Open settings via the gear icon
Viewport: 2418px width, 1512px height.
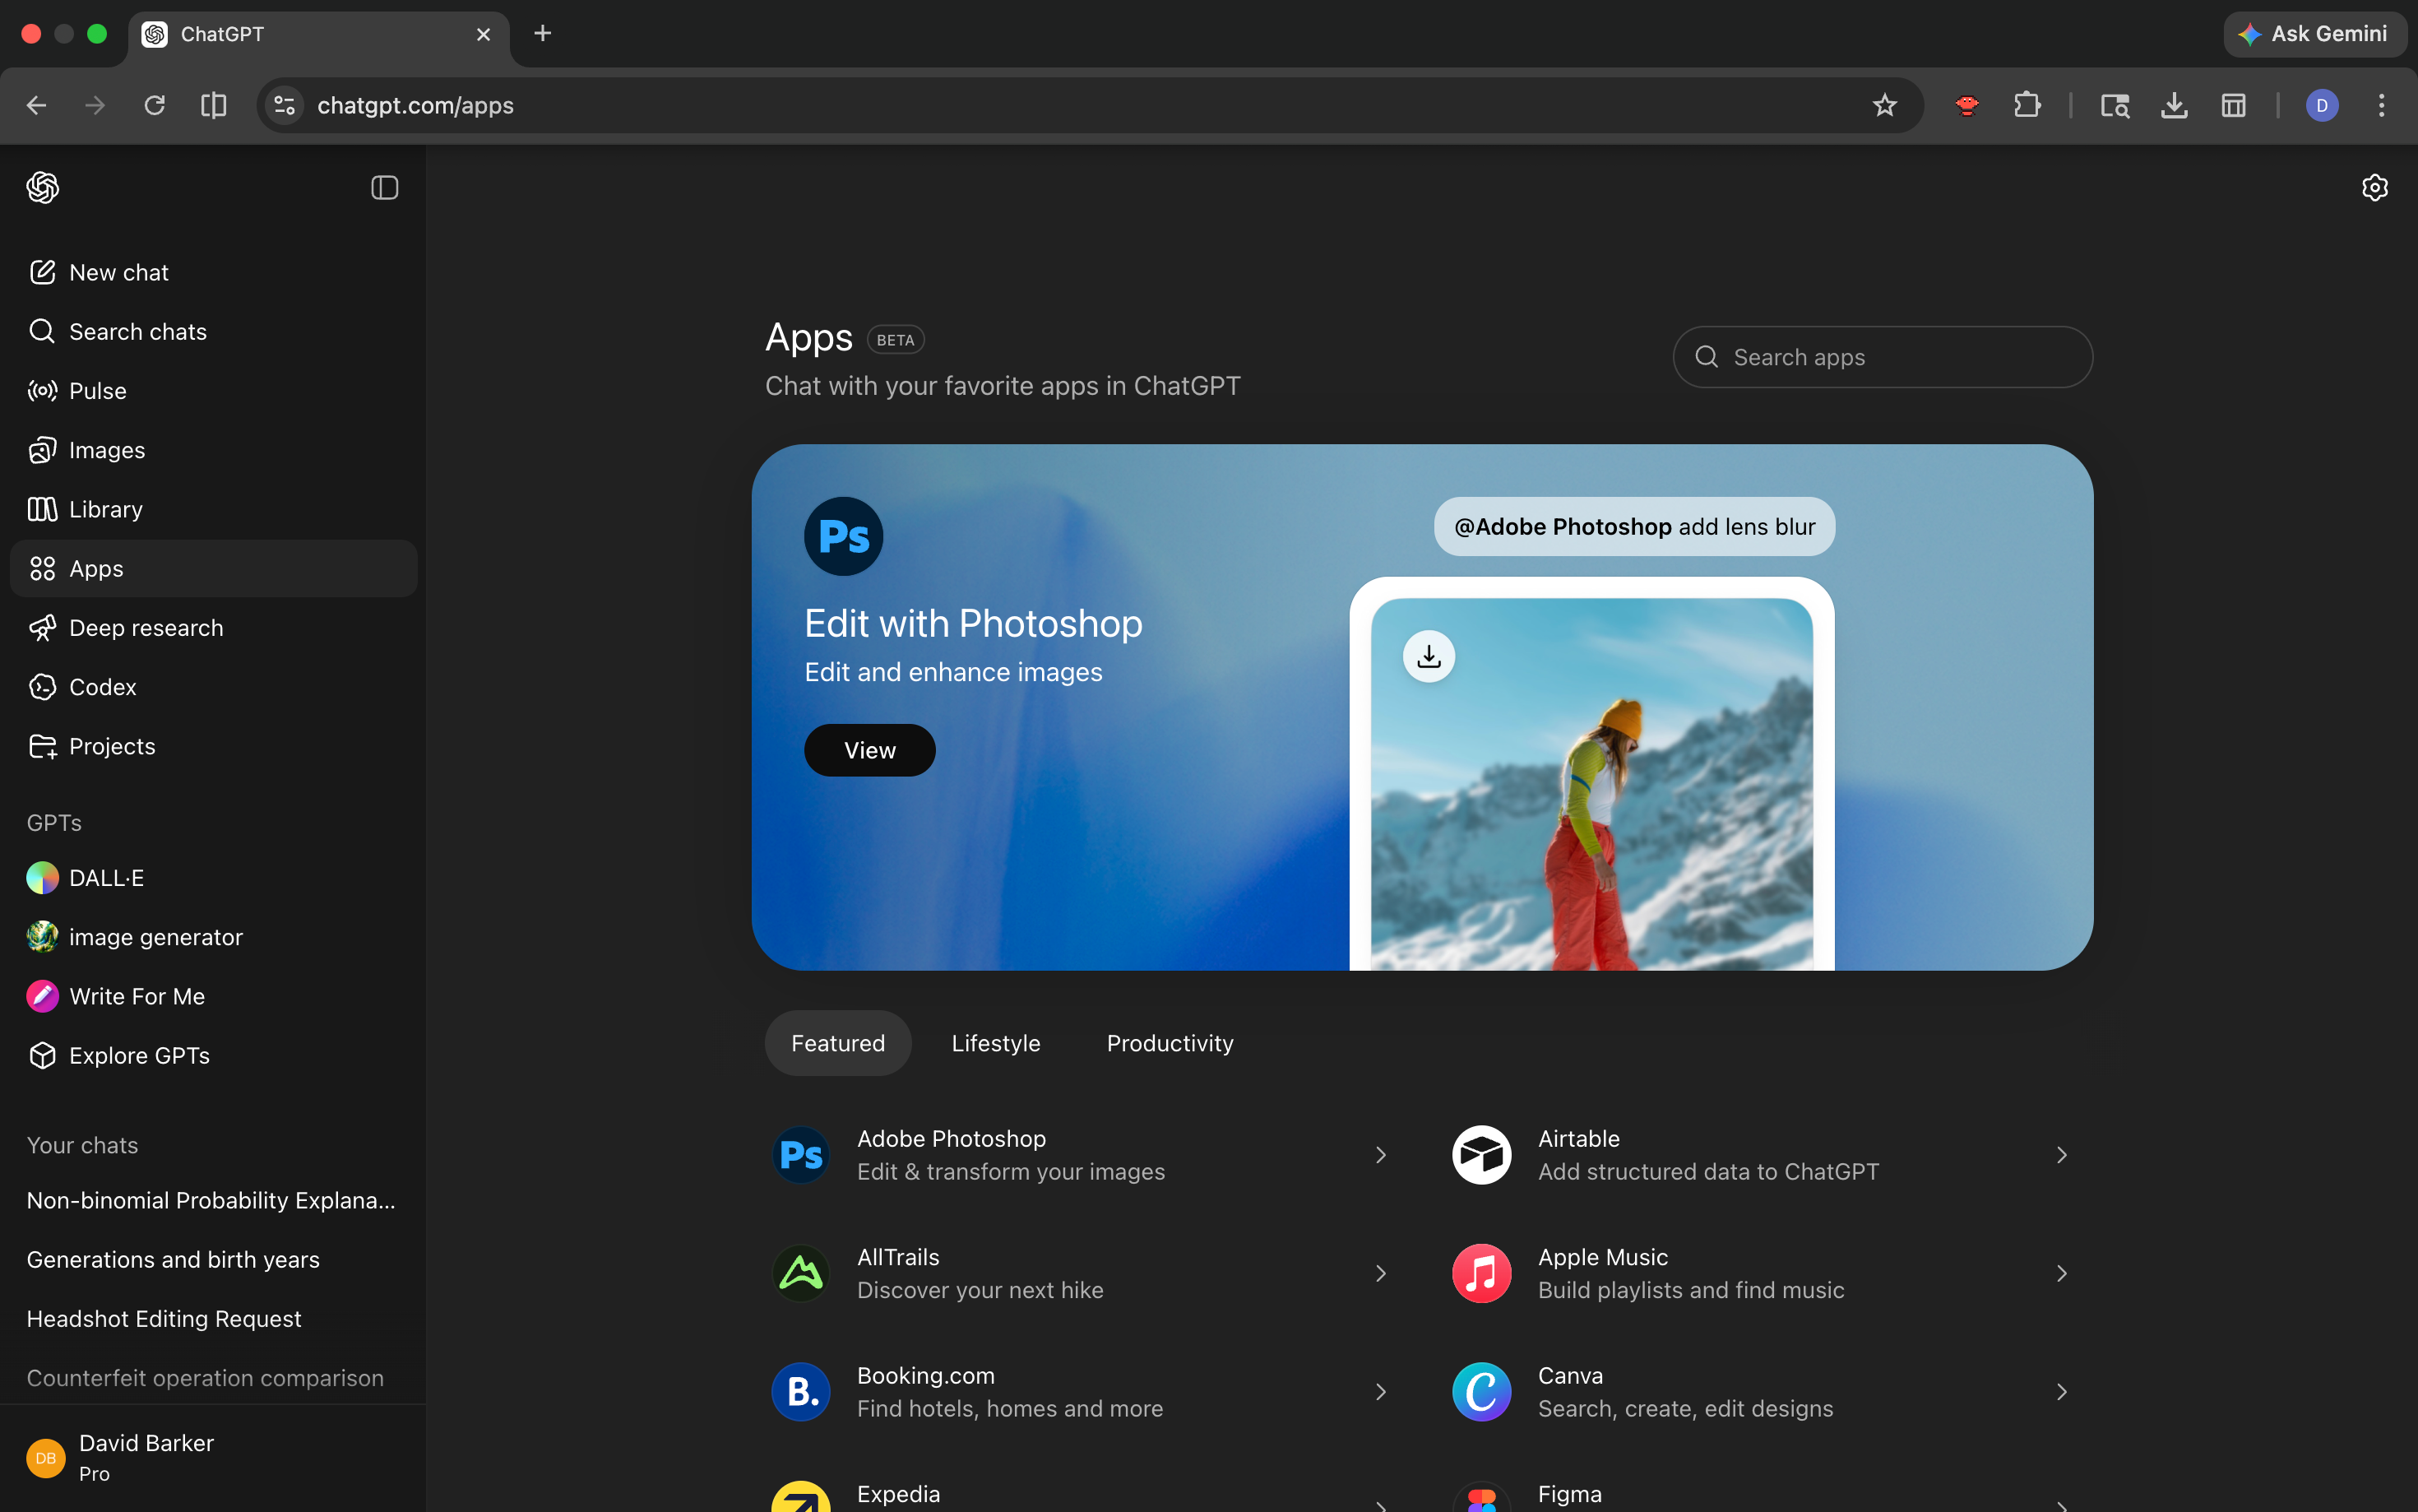click(x=2375, y=188)
